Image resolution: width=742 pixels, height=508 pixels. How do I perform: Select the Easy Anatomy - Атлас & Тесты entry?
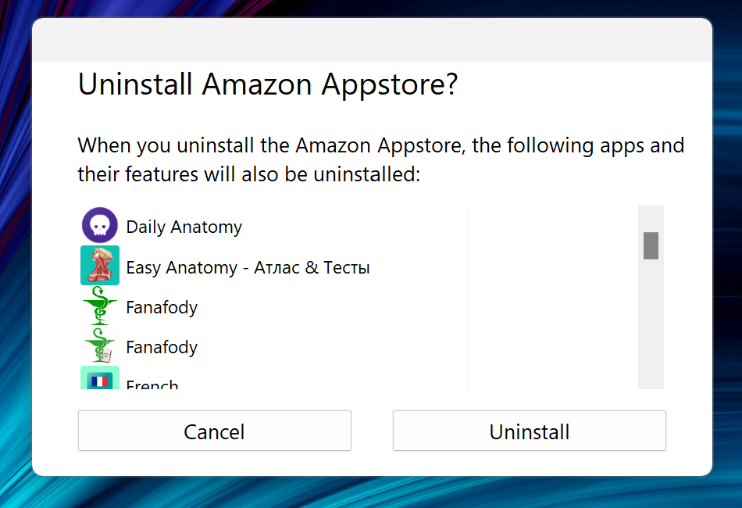(x=248, y=267)
